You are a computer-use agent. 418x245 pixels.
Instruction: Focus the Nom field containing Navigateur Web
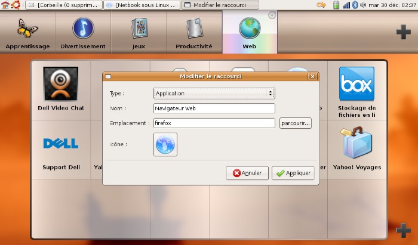[x=214, y=108]
